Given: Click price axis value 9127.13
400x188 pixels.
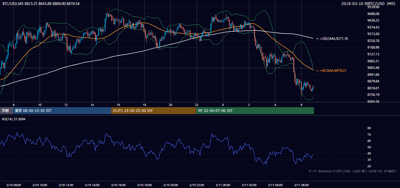Looking at the screenshot, I should coord(373,54).
